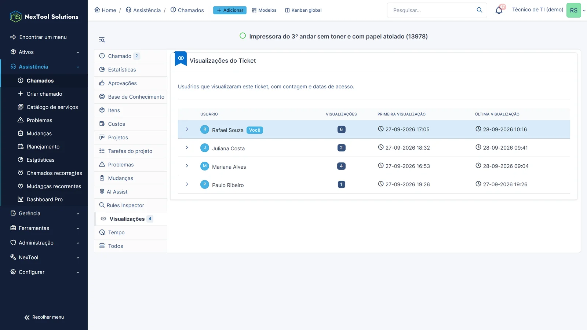Image resolution: width=587 pixels, height=330 pixels.
Task: Select Criar chamado in sidebar
Action: (44, 94)
